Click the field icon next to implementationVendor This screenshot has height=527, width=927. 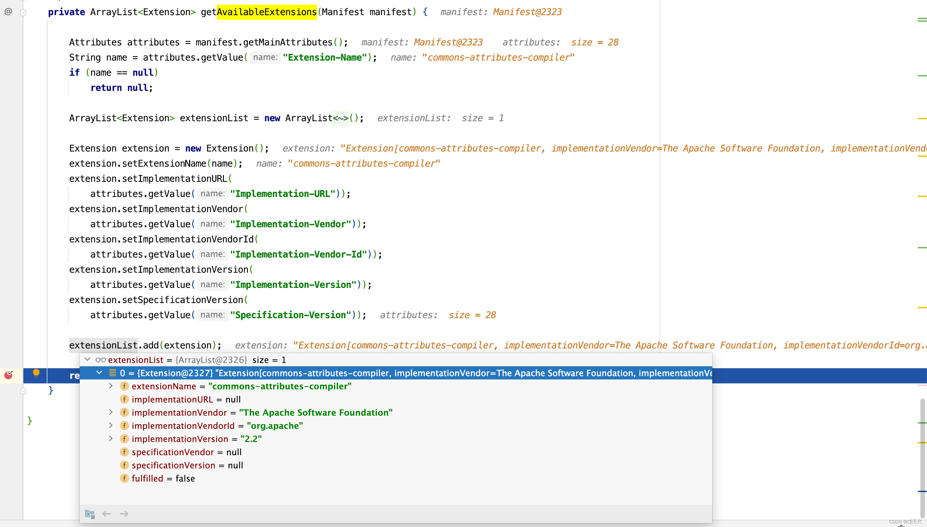click(x=124, y=412)
